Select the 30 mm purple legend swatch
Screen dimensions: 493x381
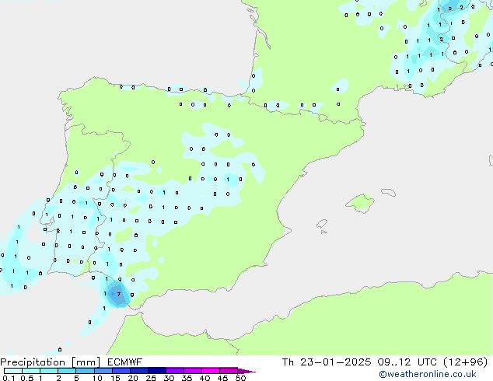click(x=176, y=371)
